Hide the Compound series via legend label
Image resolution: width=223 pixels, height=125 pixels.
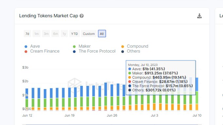point(138,46)
